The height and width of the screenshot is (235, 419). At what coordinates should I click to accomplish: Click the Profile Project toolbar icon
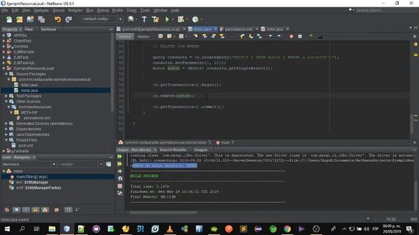click(x=195, y=19)
